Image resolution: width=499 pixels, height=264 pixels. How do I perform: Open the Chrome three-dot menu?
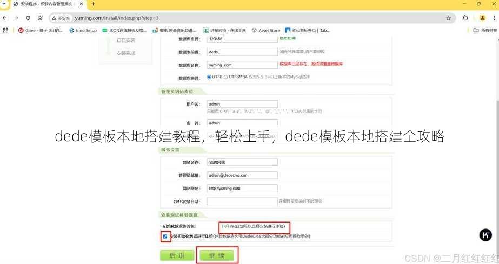tap(495, 18)
